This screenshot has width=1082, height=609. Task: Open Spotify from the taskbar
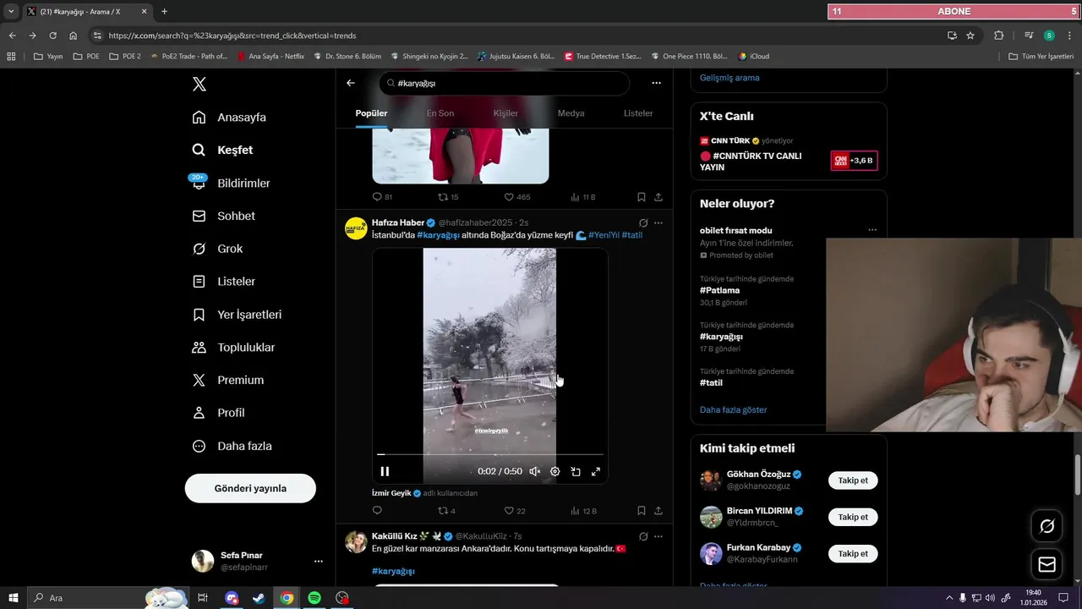314,598
